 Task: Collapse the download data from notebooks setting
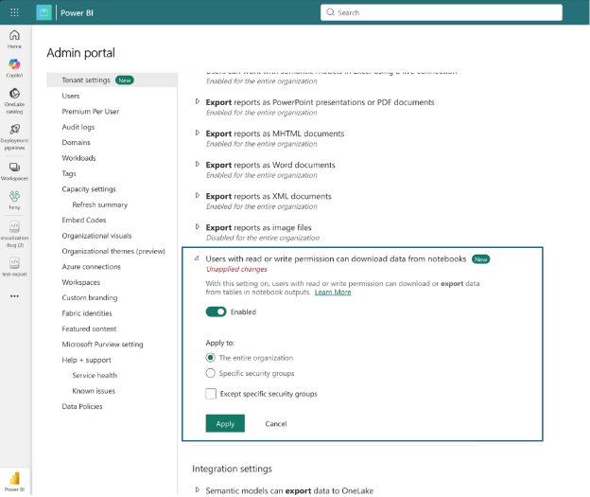coord(197,258)
